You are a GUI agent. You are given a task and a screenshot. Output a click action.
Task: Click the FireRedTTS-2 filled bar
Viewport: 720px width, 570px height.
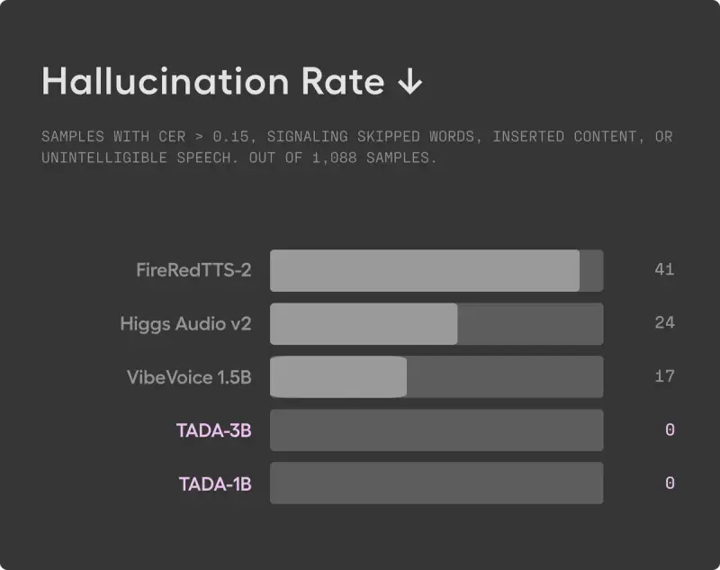(x=424, y=270)
